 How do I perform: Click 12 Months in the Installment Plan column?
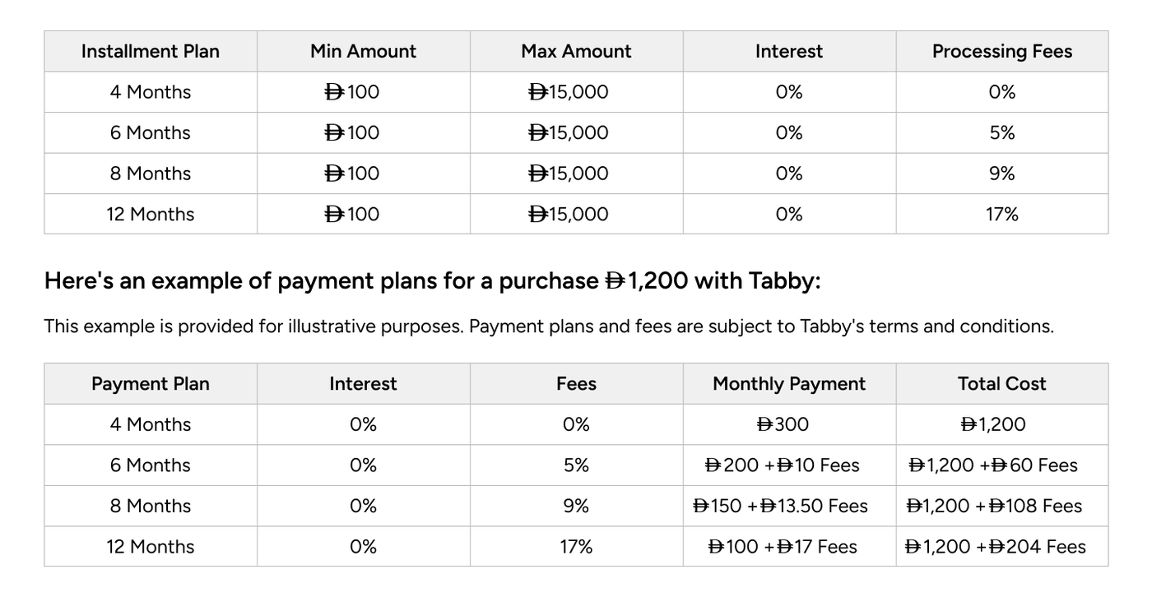point(151,215)
